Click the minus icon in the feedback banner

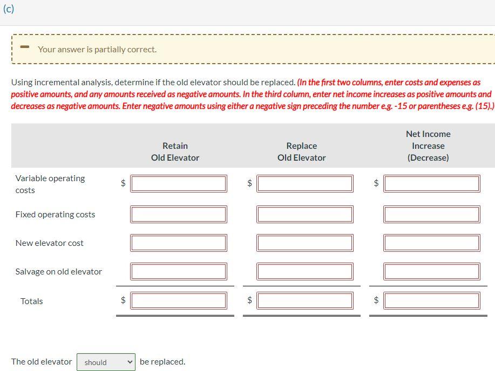point(24,47)
